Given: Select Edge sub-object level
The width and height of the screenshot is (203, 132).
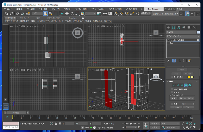Looking at the screenshot, I should point(178,85).
